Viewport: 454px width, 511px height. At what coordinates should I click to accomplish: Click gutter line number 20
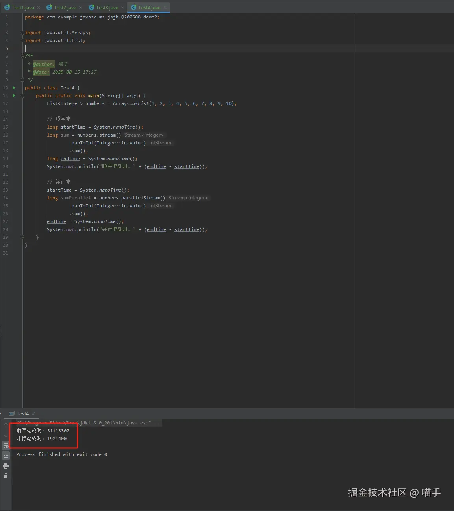[6, 166]
